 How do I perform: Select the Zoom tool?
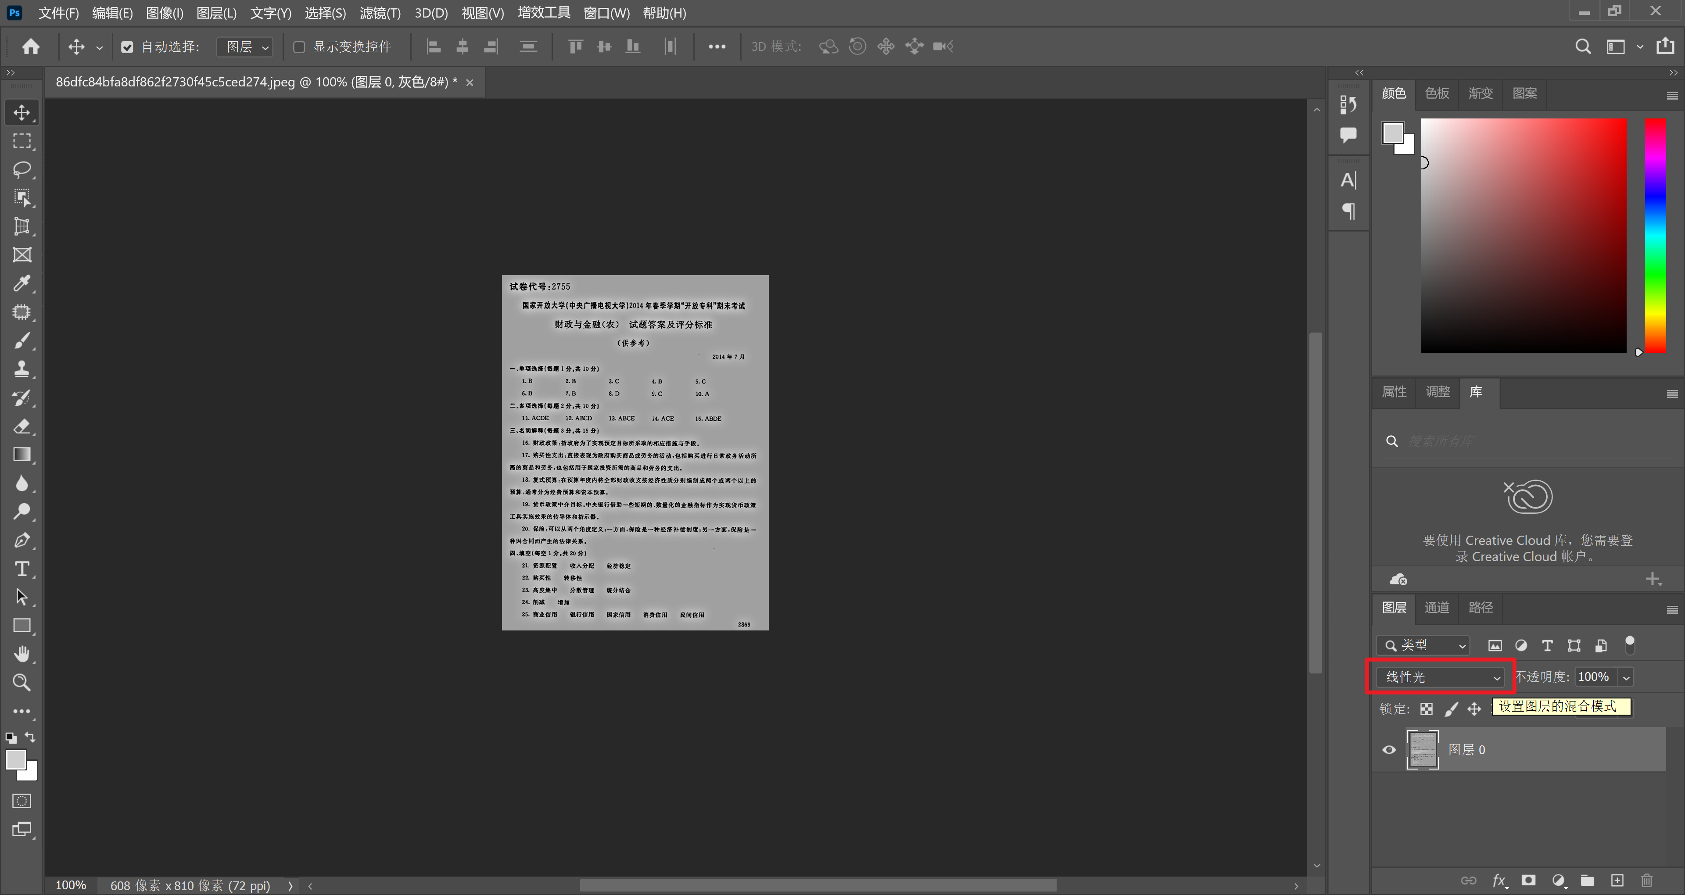22,682
